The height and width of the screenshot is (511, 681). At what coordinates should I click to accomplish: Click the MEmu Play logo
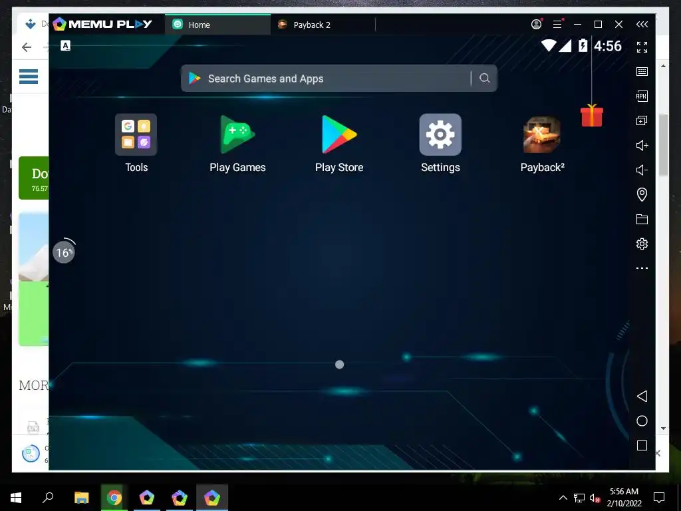click(102, 25)
